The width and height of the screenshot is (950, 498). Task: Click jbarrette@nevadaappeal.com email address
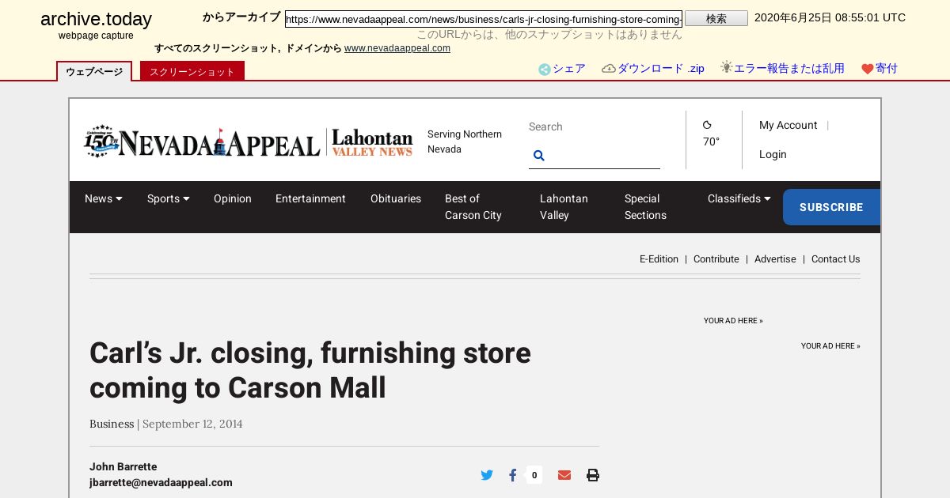click(161, 482)
